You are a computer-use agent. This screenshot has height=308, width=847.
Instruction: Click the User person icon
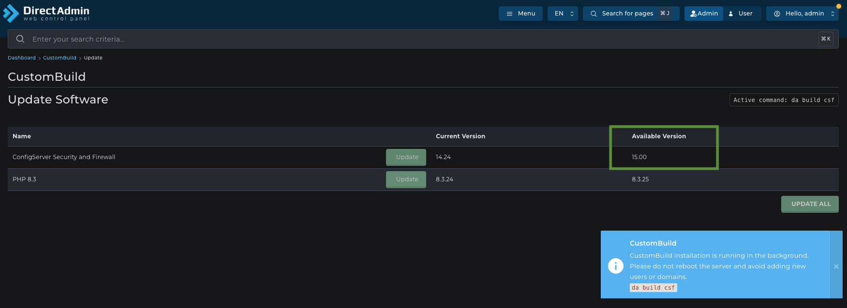(x=731, y=14)
